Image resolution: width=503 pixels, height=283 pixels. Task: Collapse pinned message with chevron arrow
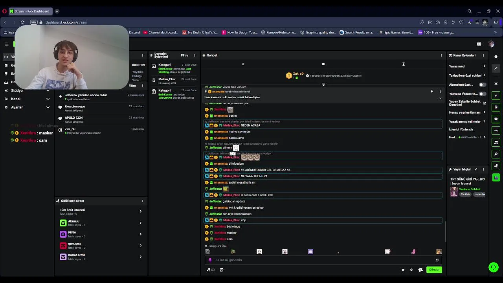point(440,98)
